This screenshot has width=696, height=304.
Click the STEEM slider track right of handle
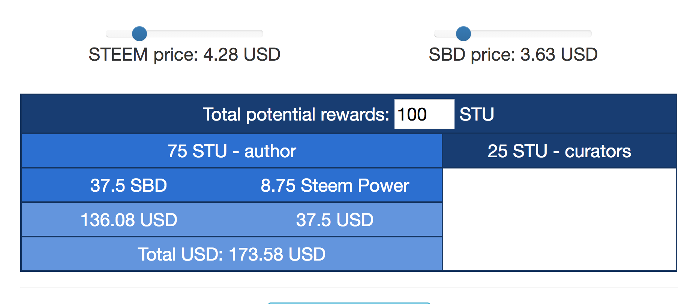(205, 34)
